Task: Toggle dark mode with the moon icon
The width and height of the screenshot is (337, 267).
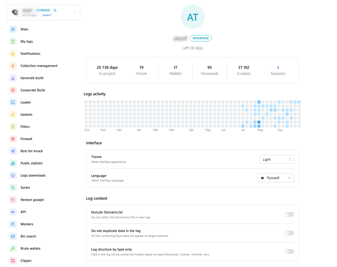Action: click(x=55, y=10)
